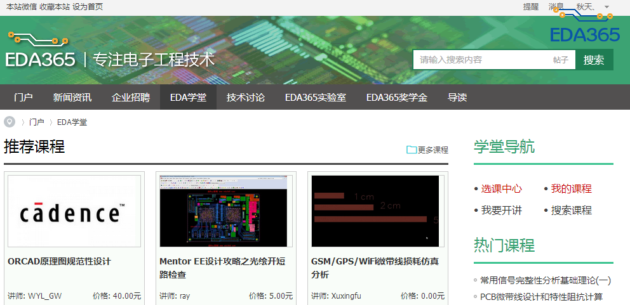Open course Mentor EE设计攻略之光绘开短路检查
Screen dimensions: 630x305
point(222,268)
